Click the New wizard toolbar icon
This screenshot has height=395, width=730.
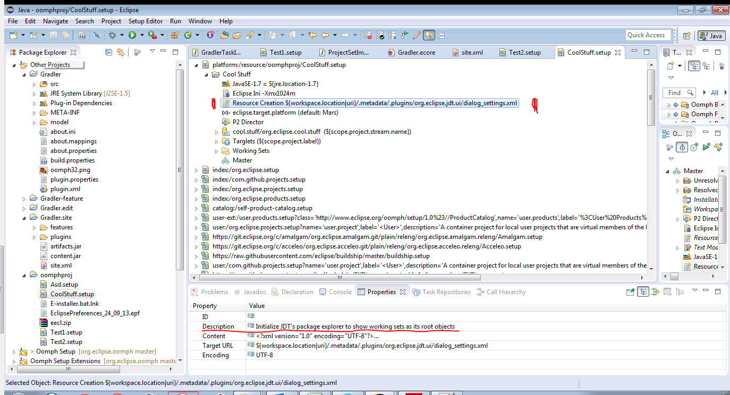[x=13, y=36]
